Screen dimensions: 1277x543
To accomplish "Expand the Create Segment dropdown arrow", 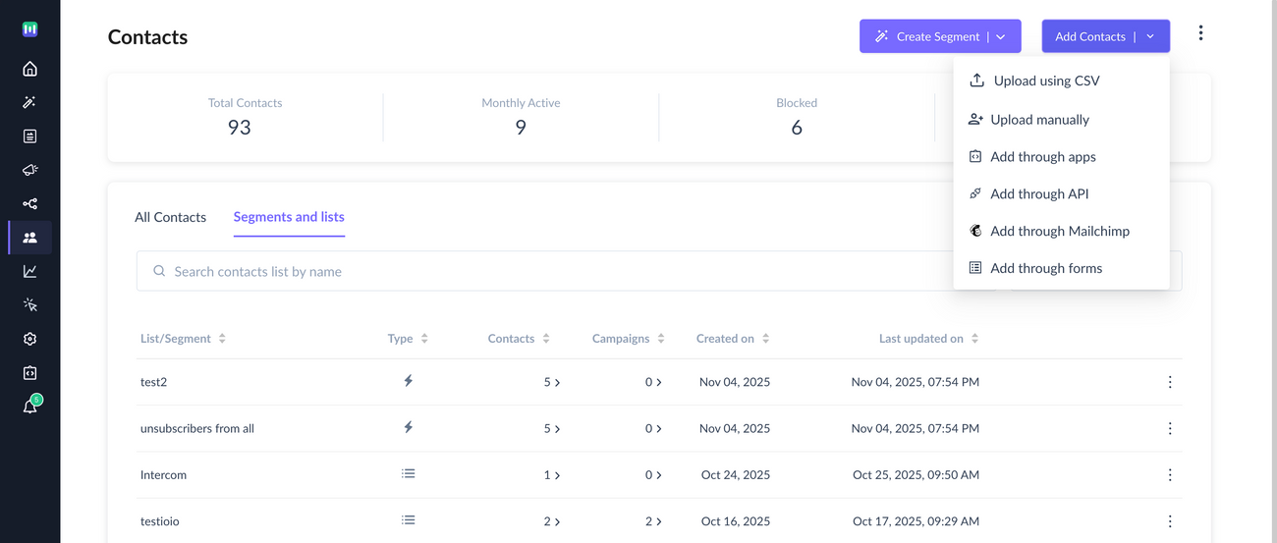I will point(1001,36).
